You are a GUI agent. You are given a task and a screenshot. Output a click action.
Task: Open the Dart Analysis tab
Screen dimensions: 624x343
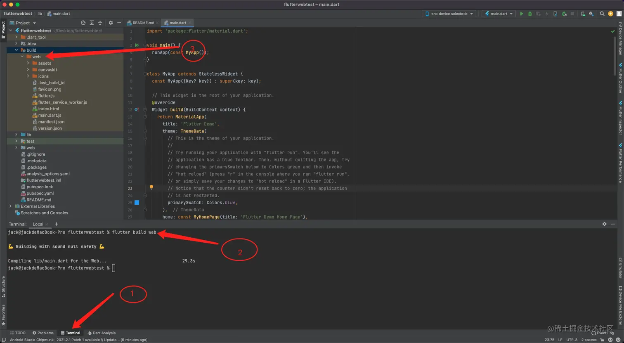point(102,333)
